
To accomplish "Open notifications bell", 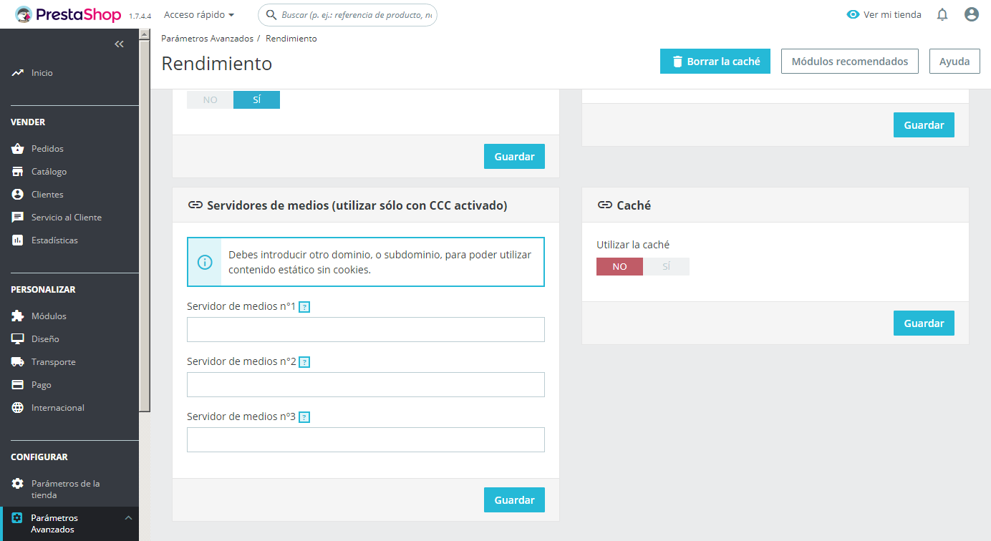I will click(x=942, y=14).
